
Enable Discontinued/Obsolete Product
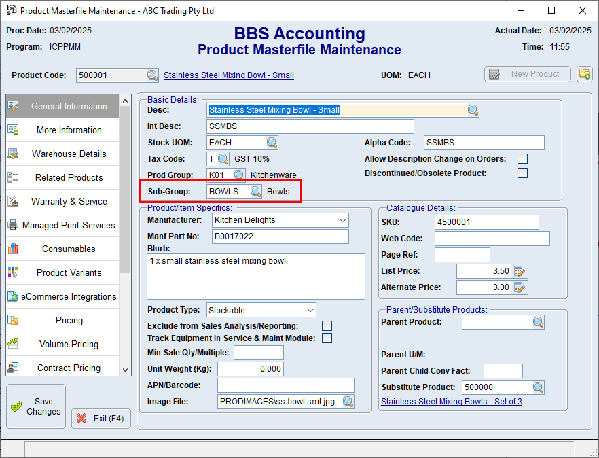522,173
